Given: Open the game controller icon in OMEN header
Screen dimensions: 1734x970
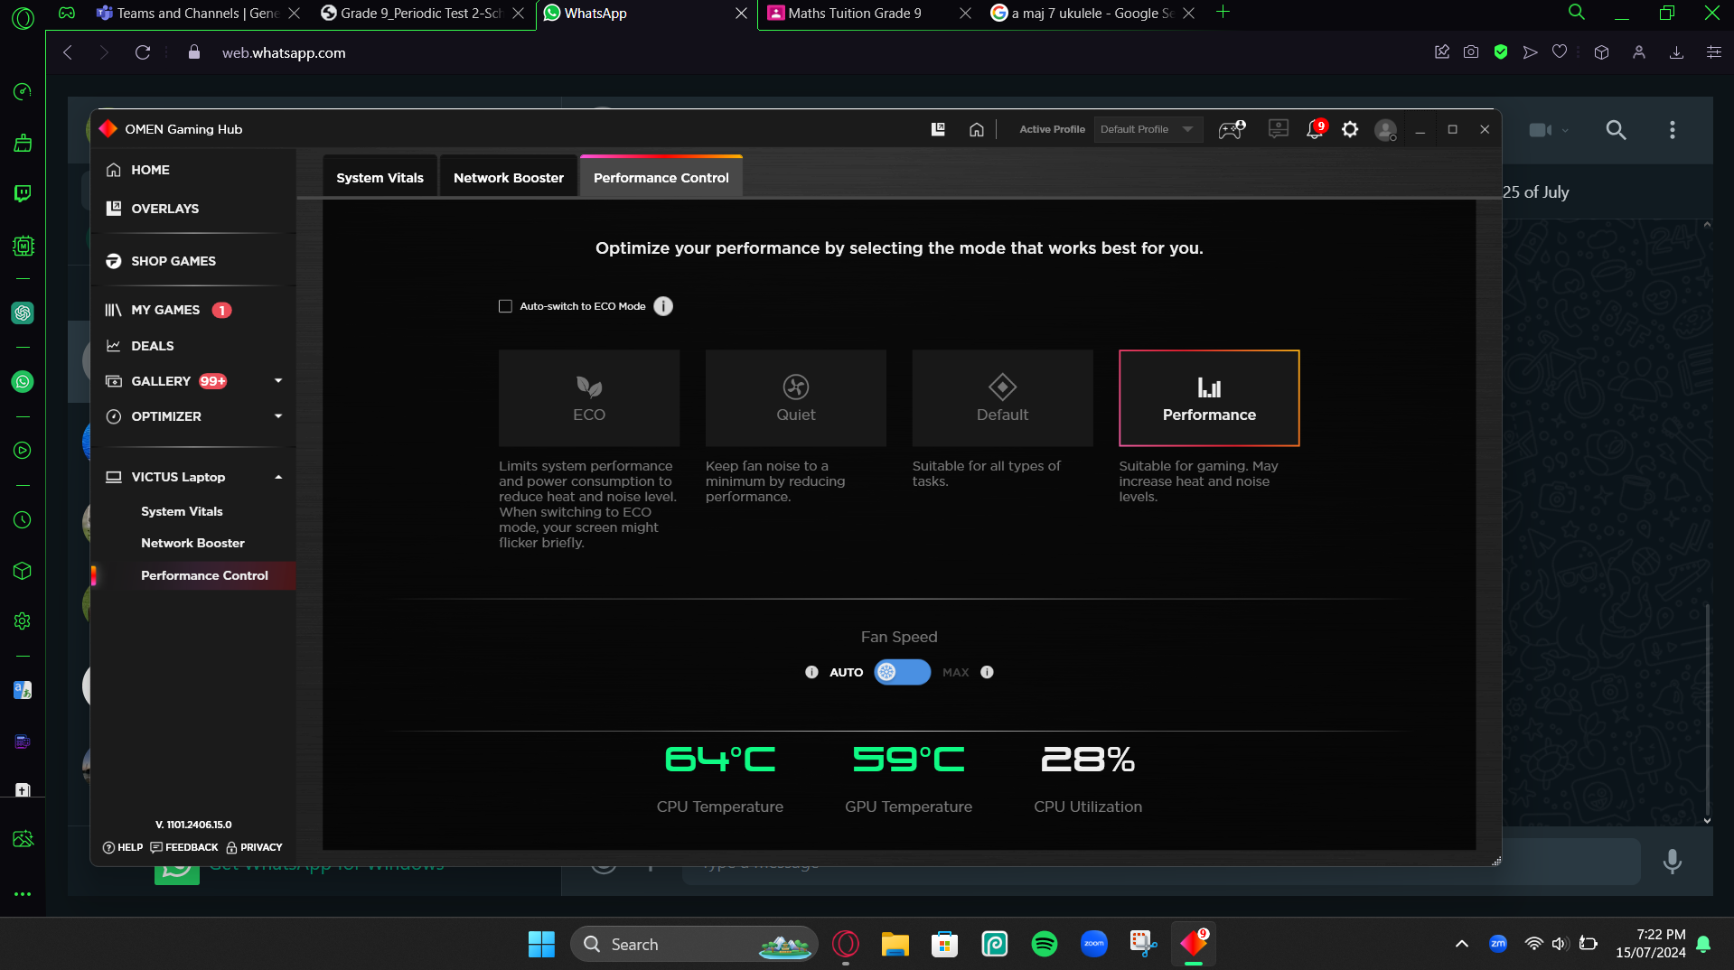Looking at the screenshot, I should pos(1232,129).
